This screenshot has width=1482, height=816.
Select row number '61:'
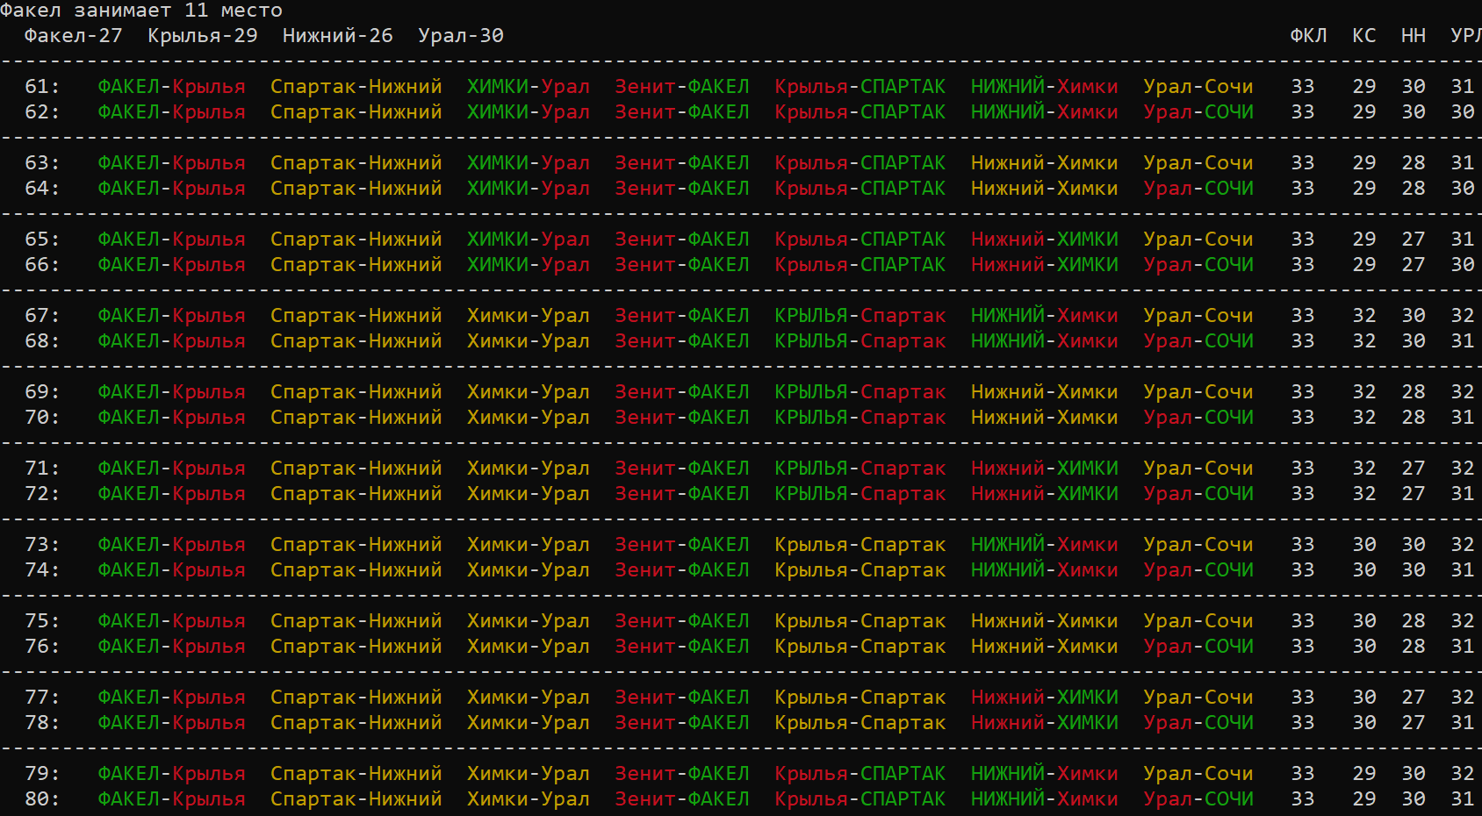(42, 87)
